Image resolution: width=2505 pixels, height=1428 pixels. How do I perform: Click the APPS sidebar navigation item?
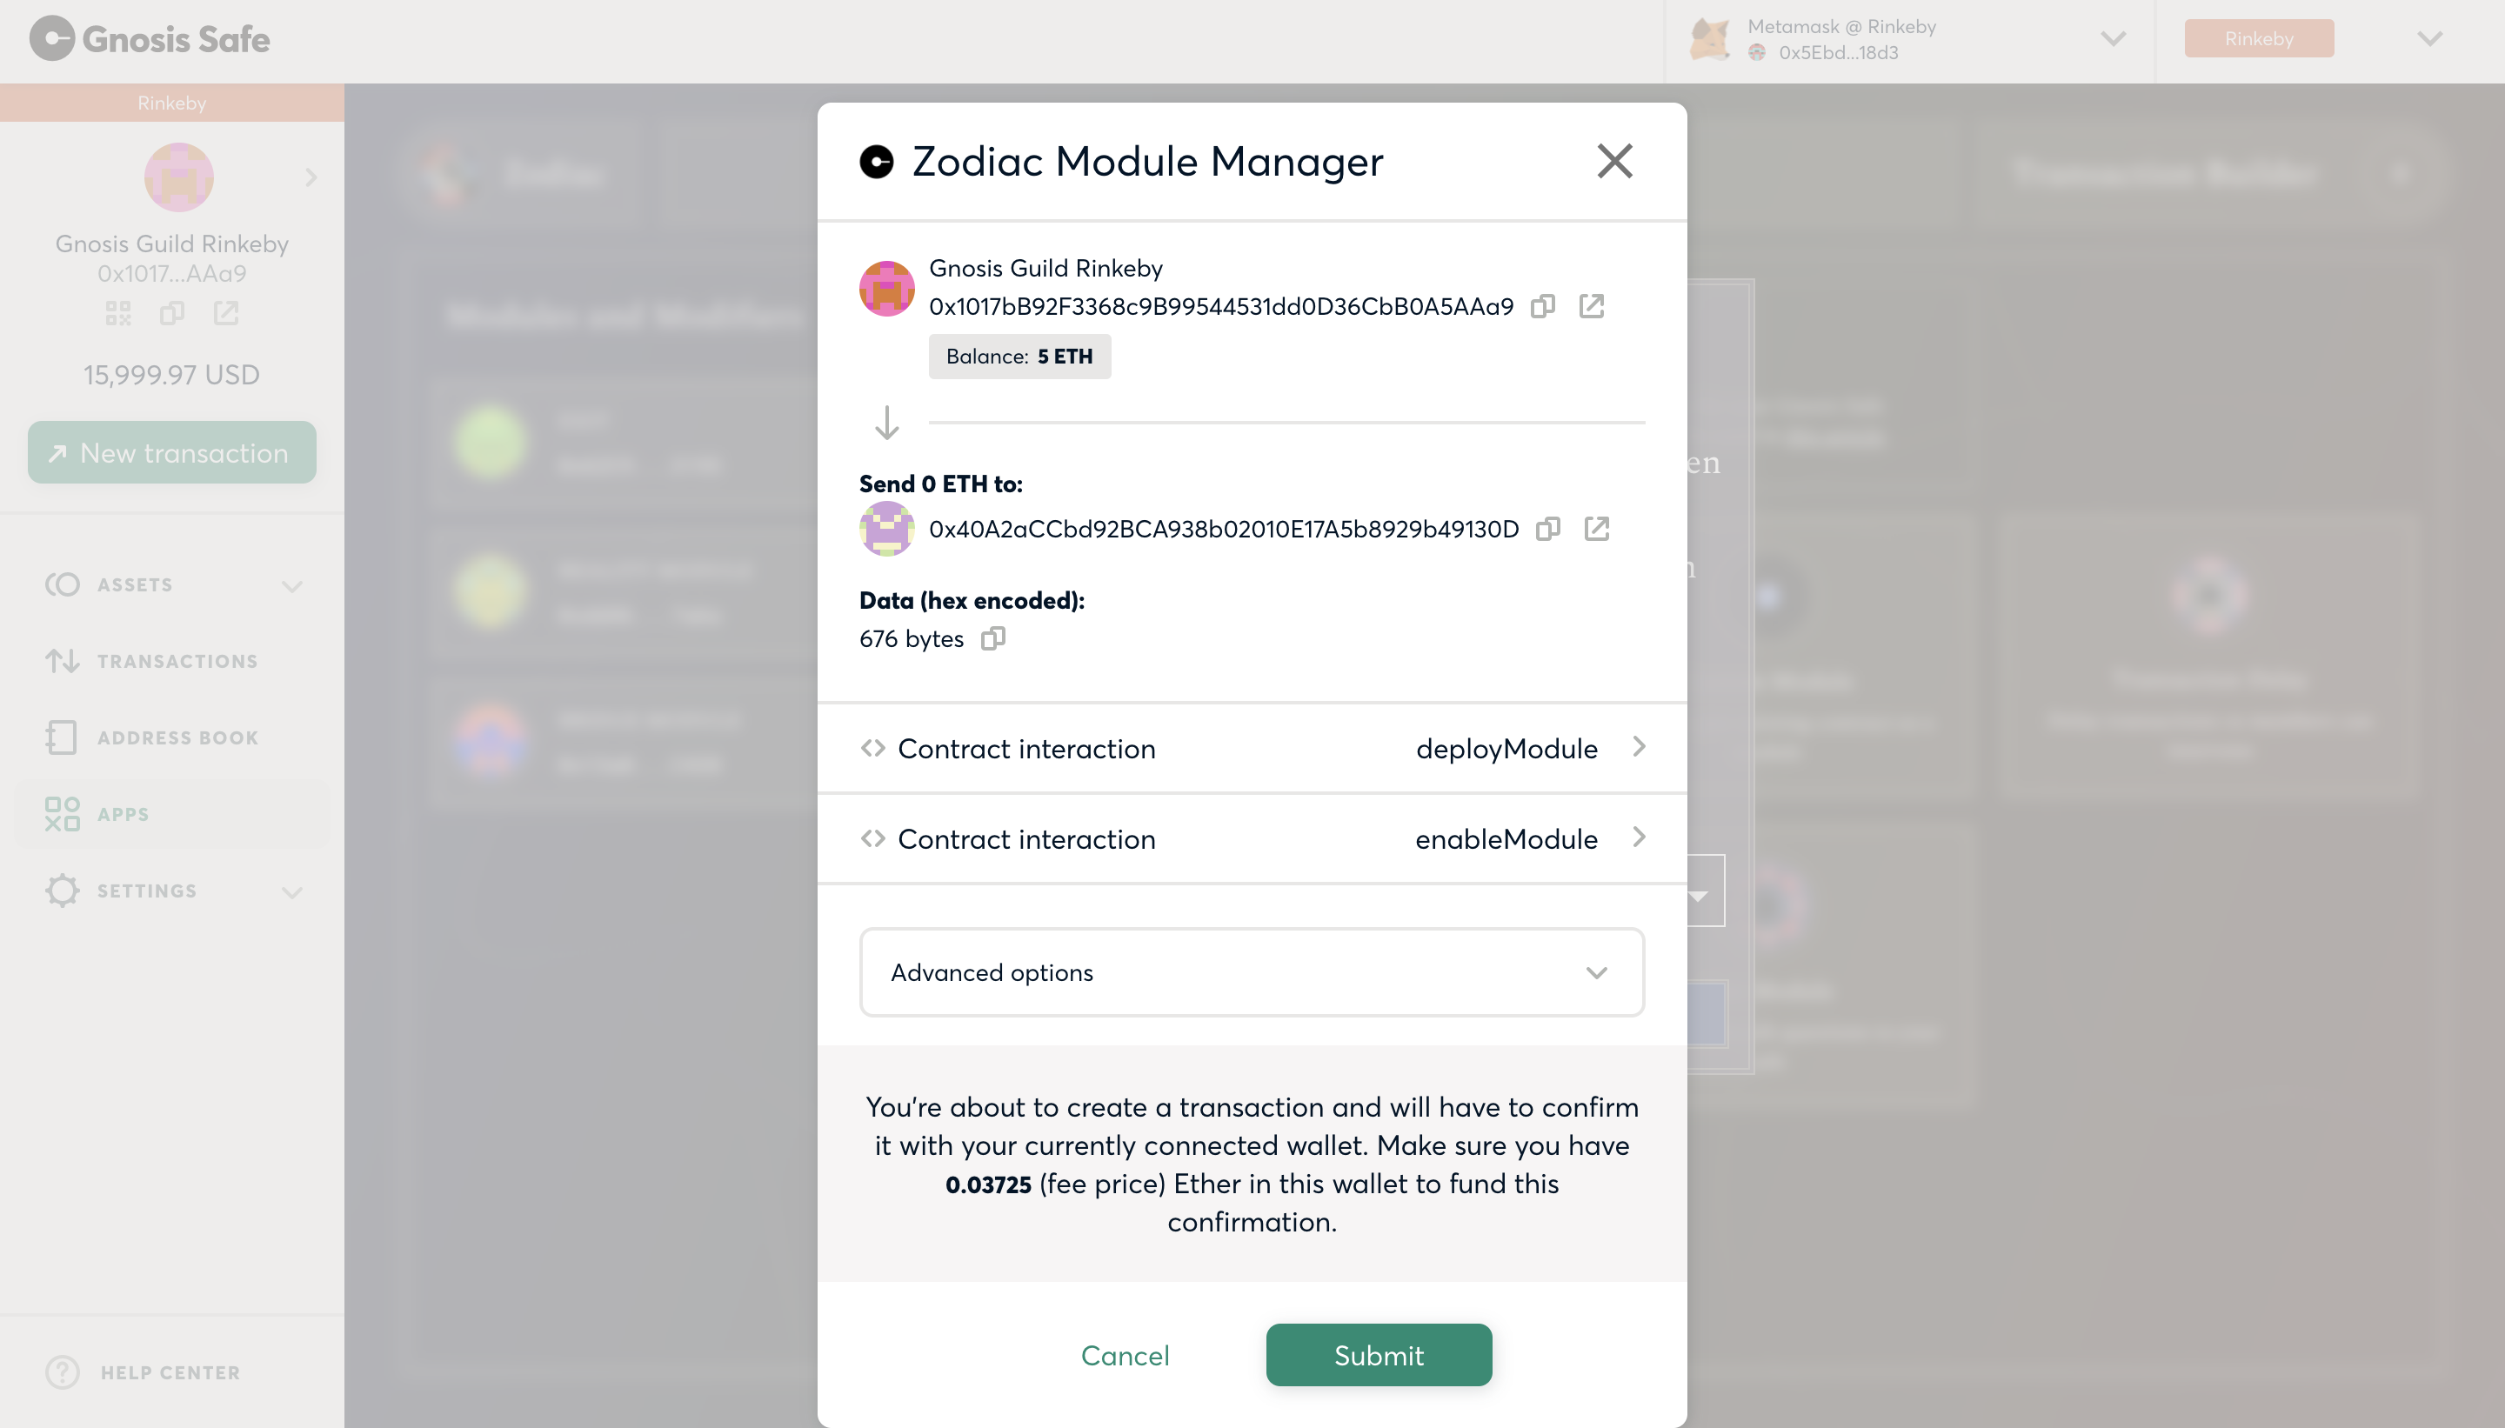pyautogui.click(x=122, y=814)
